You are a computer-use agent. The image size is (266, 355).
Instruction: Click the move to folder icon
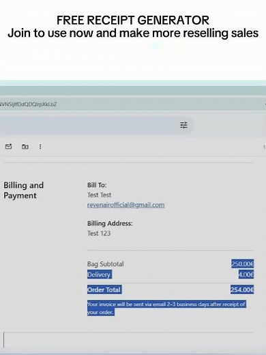click(25, 147)
